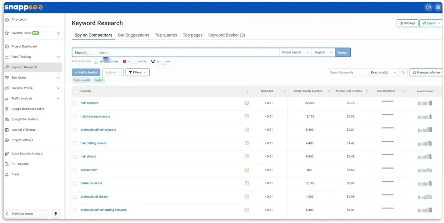Expand the Rank Tracking submenu chevron
The image size is (444, 223).
point(58,57)
